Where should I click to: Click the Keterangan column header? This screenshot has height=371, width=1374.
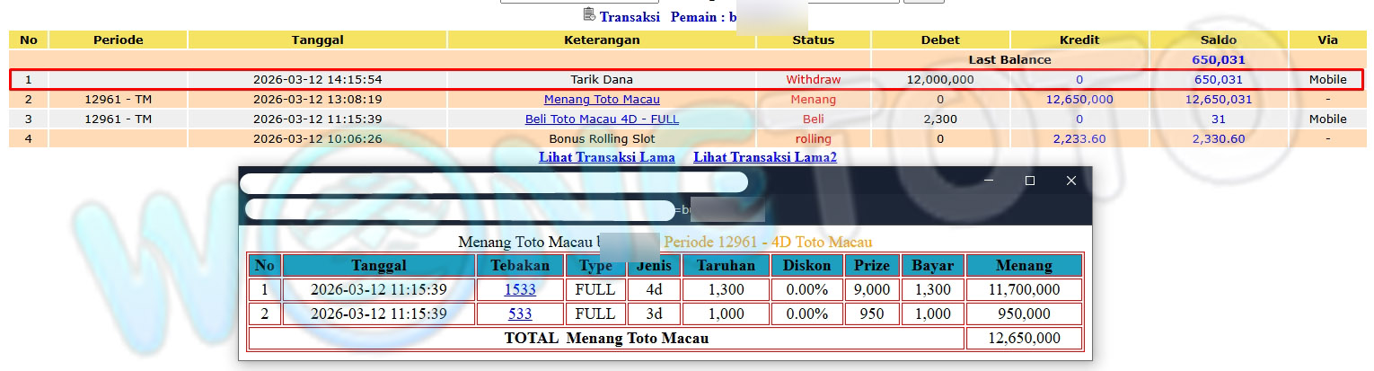[601, 40]
